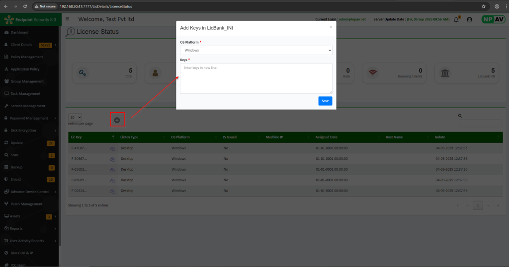This screenshot has height=267, width=509.
Task: Expand the Password Management sidebar item
Action: coord(30,118)
